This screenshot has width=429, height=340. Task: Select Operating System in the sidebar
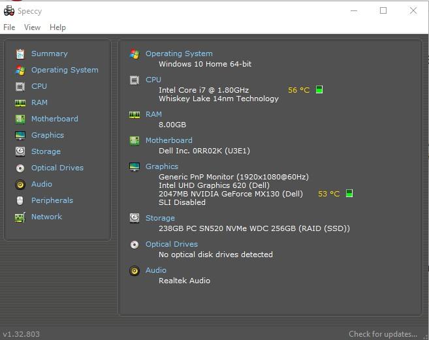pos(65,70)
